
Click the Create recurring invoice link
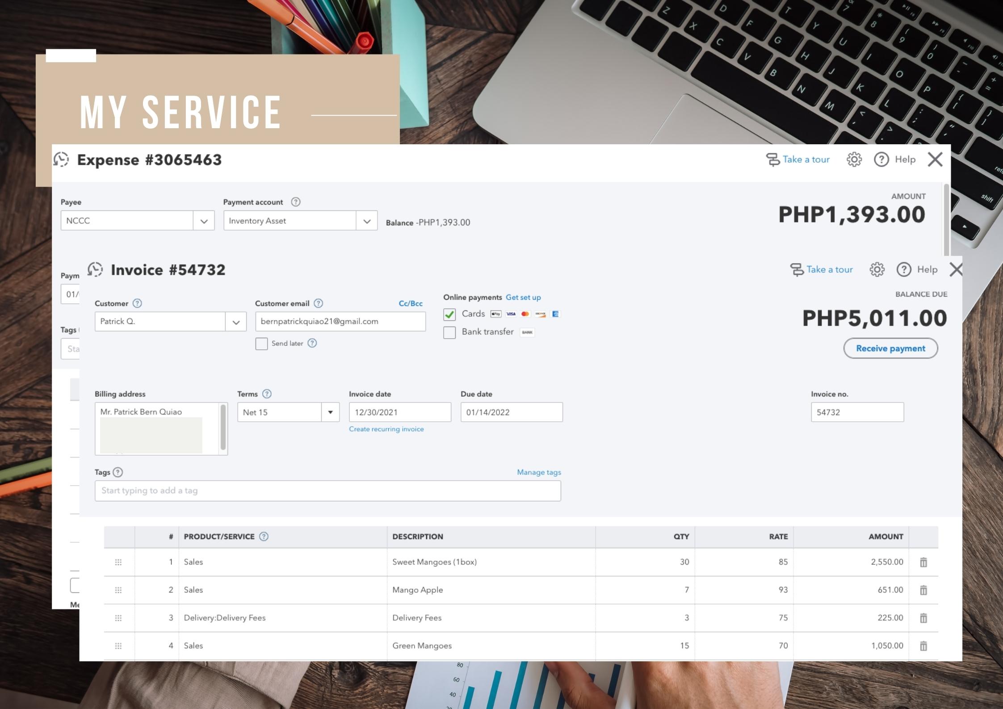[386, 429]
